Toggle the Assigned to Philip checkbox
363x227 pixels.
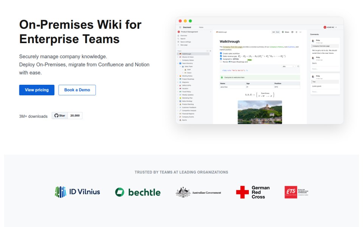coord(221,59)
